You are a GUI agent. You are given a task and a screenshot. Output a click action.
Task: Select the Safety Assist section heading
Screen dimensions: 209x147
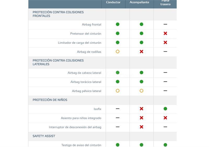coord(44,136)
